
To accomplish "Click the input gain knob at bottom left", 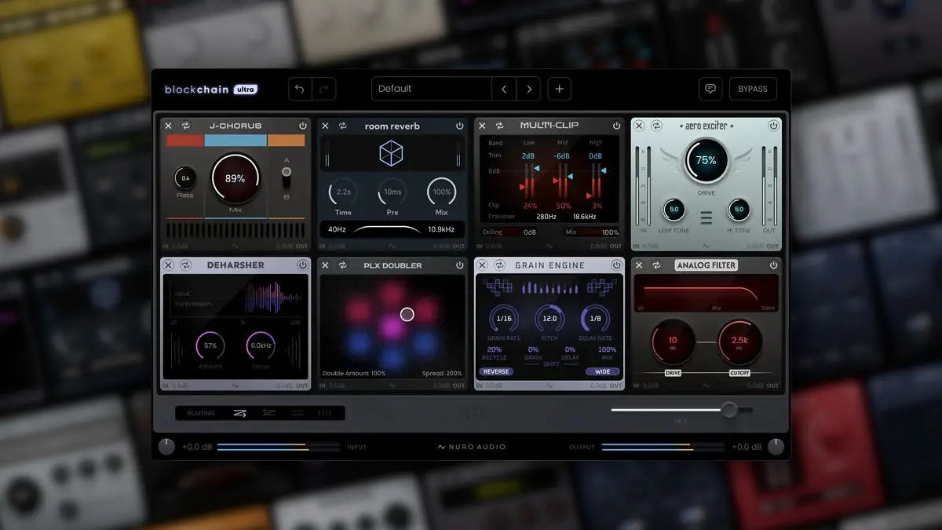I will (166, 447).
